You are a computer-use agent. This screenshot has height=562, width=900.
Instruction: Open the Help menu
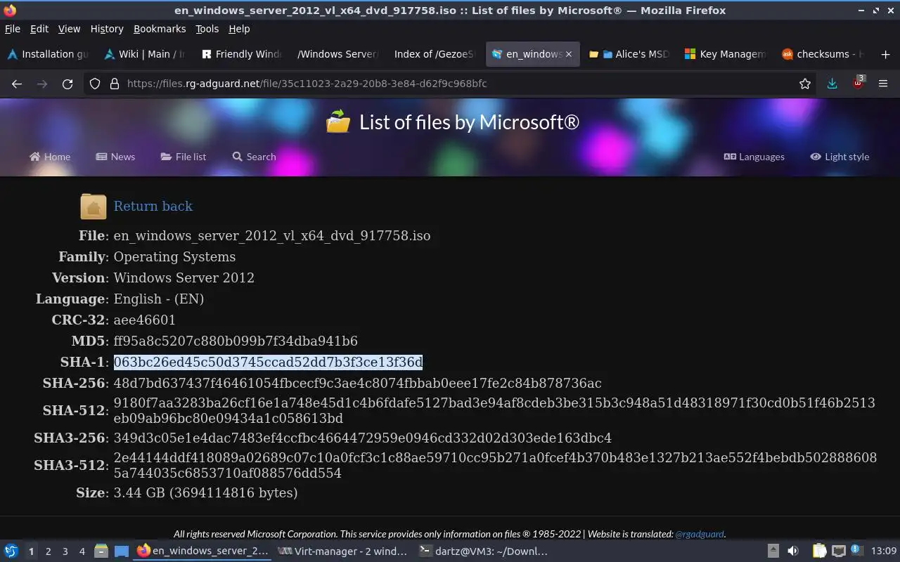click(x=239, y=29)
